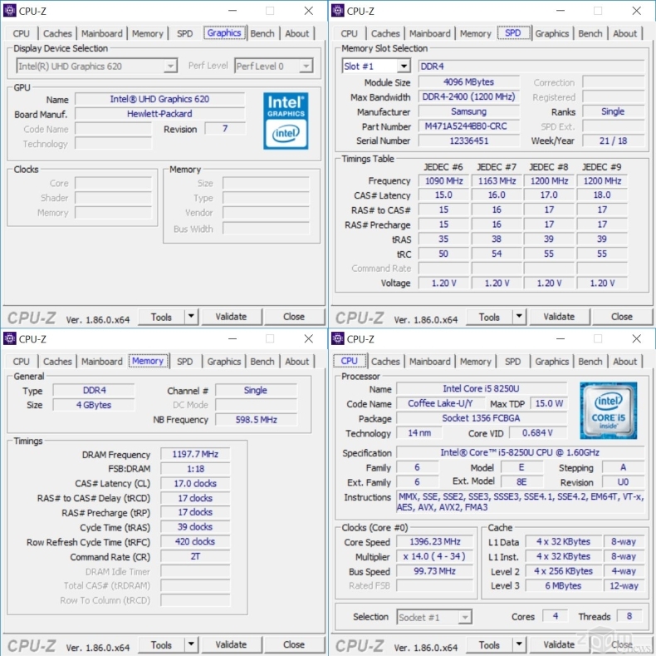Screen dimensions: 656x656
Task: Switch to Bench tab in the Graphics window
Action: (x=262, y=33)
